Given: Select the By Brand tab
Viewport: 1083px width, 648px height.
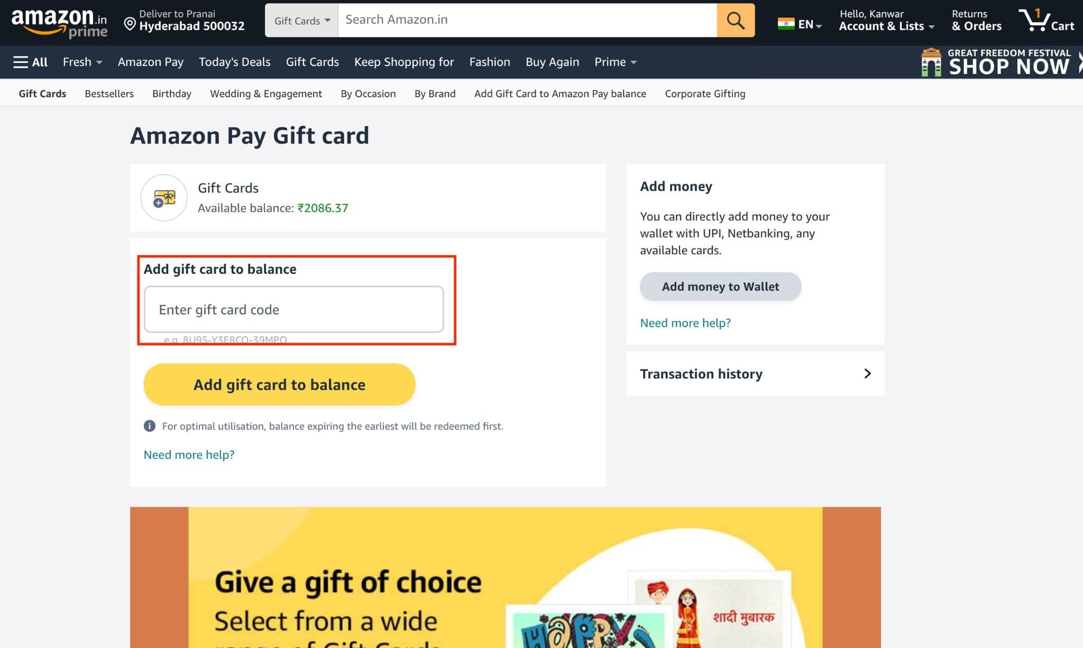Looking at the screenshot, I should [434, 94].
